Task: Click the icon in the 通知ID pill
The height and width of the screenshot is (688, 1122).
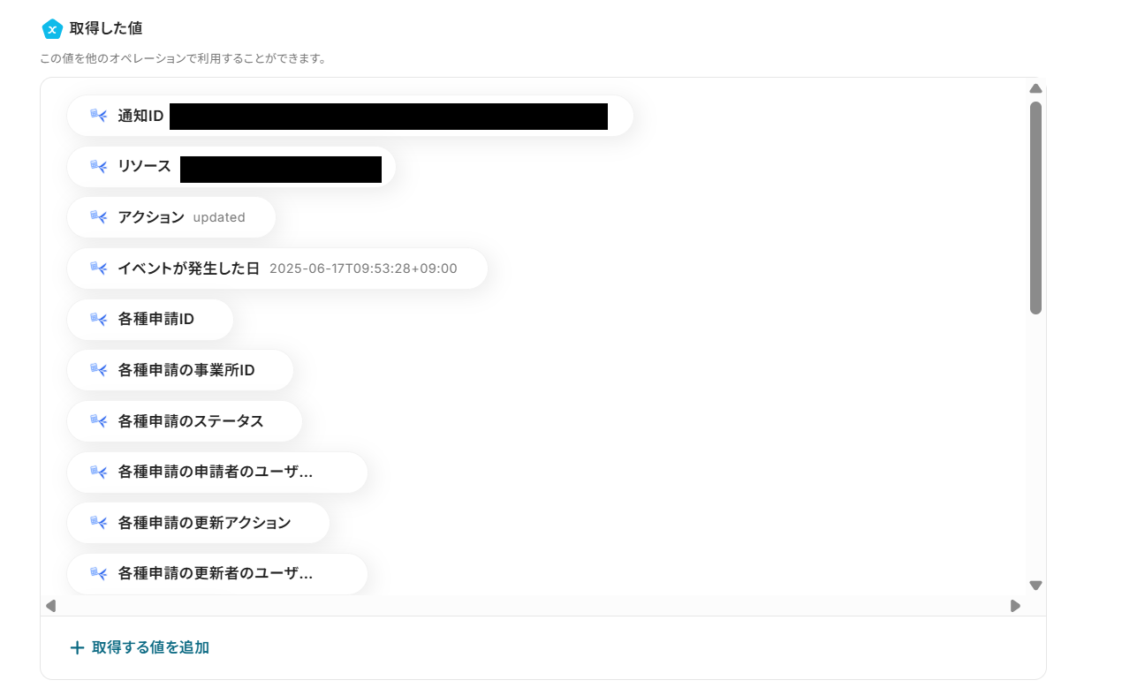Action: pyautogui.click(x=98, y=116)
